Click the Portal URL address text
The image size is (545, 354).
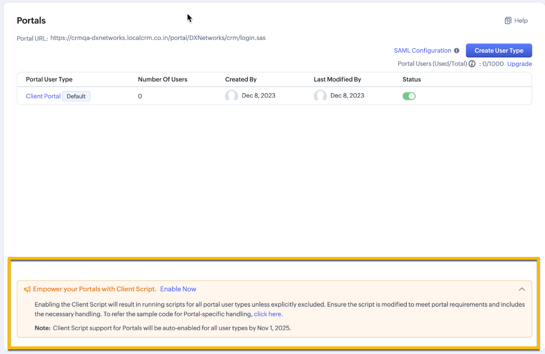[158, 38]
